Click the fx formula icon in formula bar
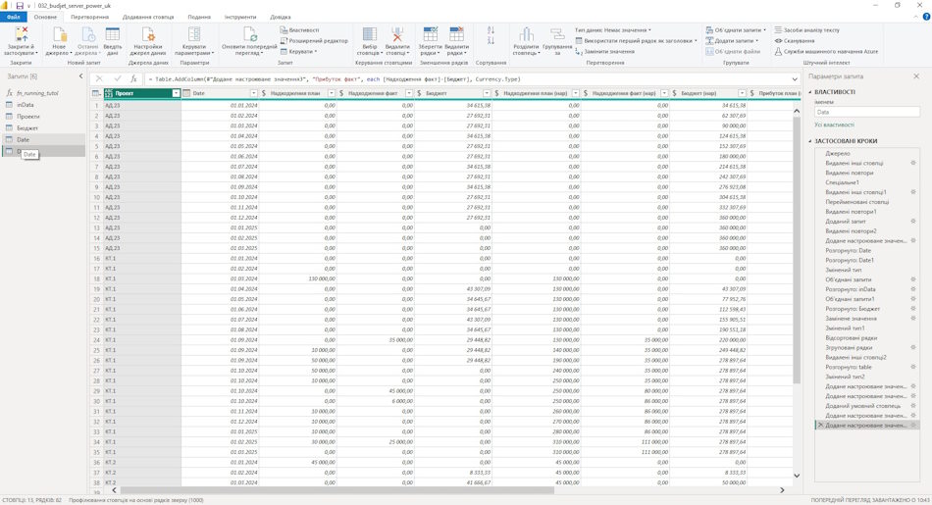The image size is (932, 505). 133,78
